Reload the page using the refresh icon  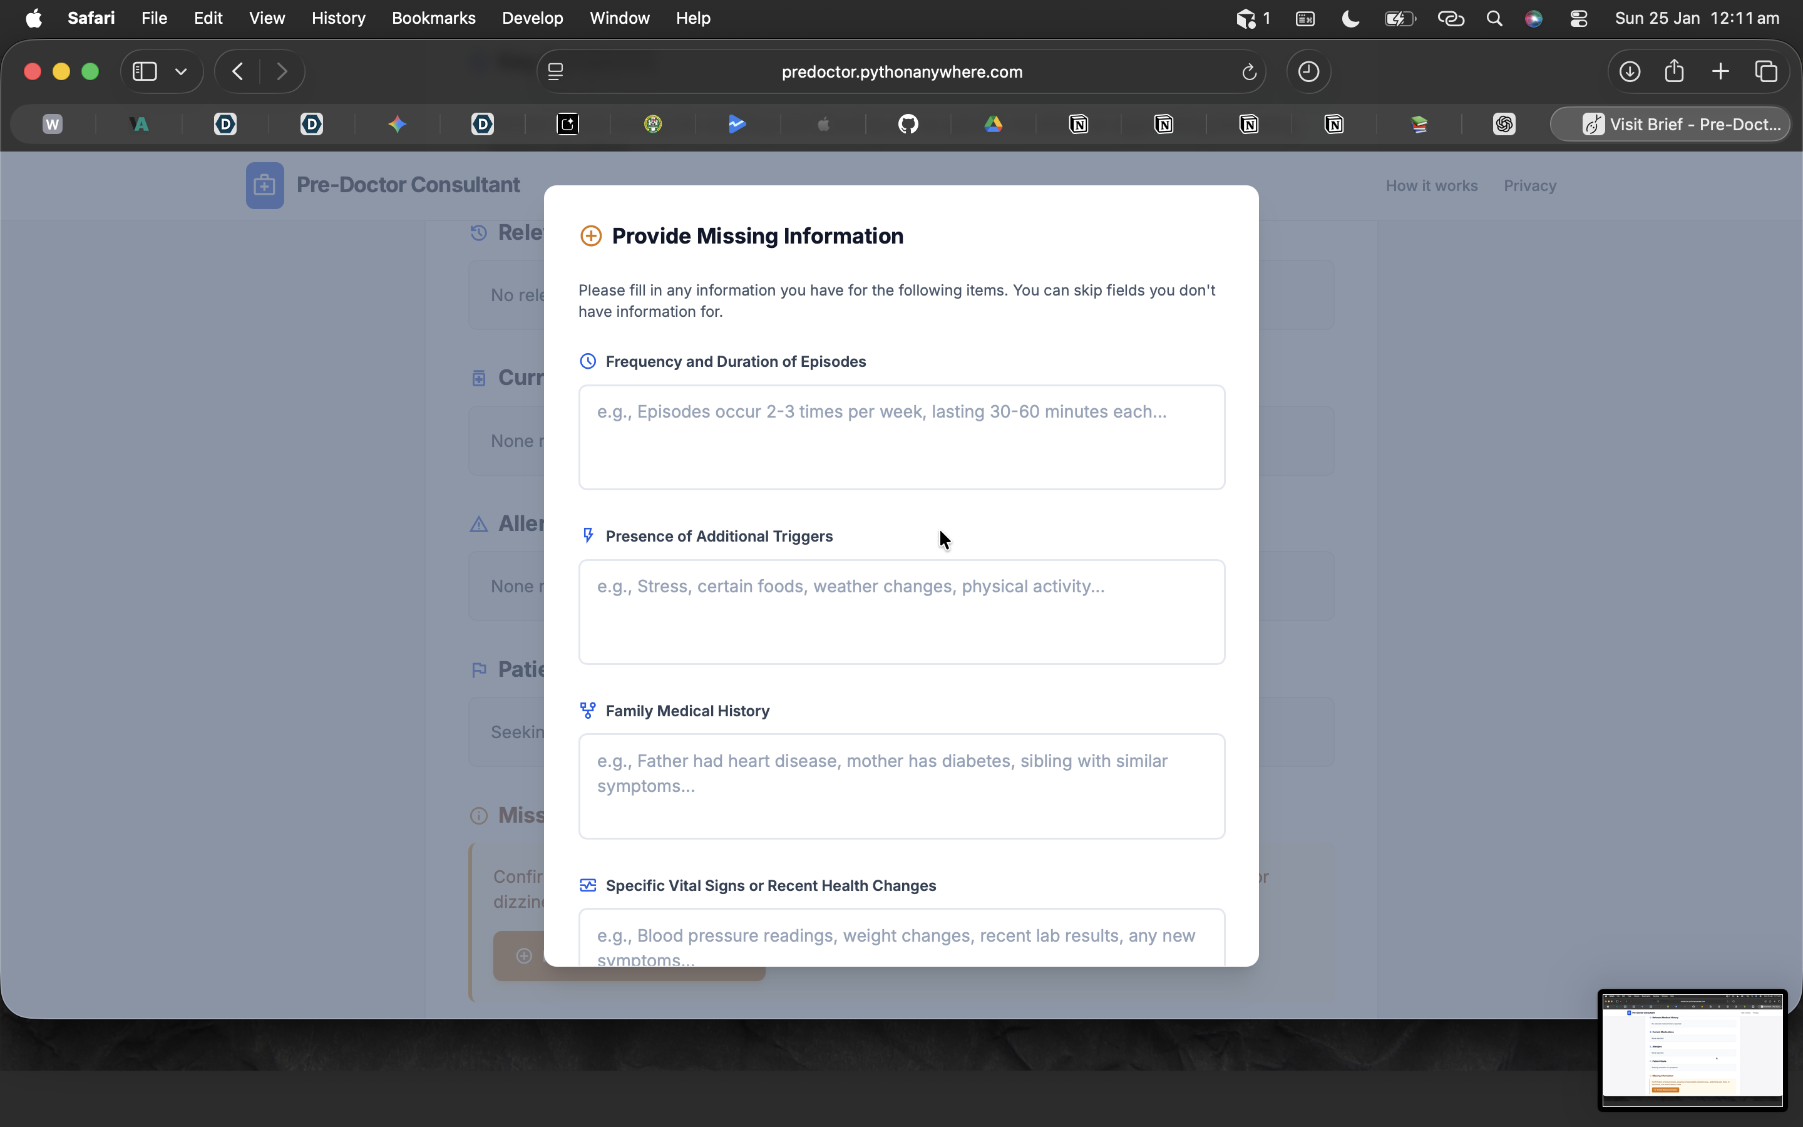click(x=1249, y=72)
